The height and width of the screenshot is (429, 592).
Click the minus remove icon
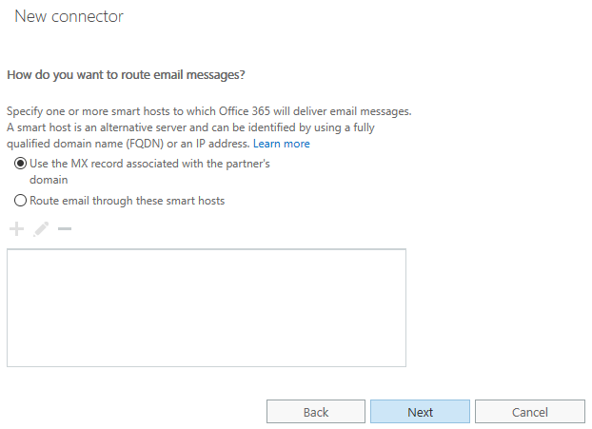pyautogui.click(x=65, y=229)
